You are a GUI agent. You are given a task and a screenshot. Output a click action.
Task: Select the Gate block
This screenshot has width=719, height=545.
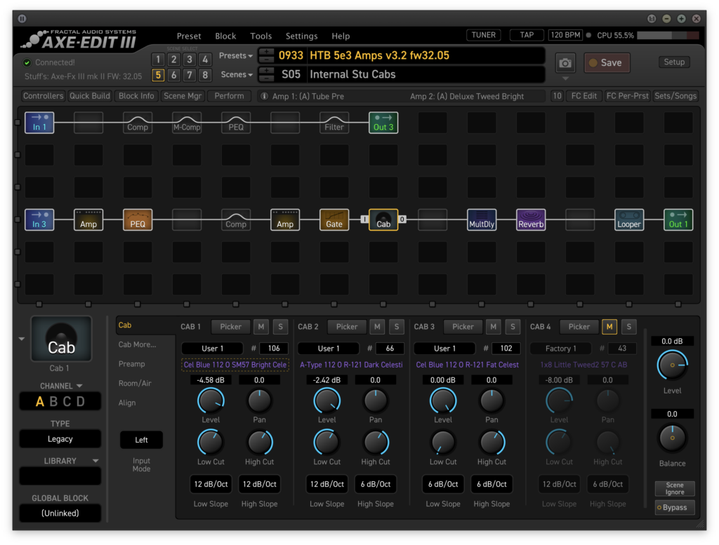click(334, 220)
